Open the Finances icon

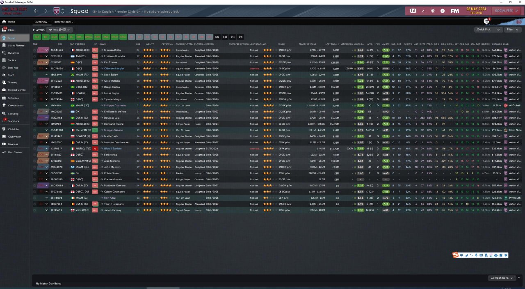(x=4, y=144)
